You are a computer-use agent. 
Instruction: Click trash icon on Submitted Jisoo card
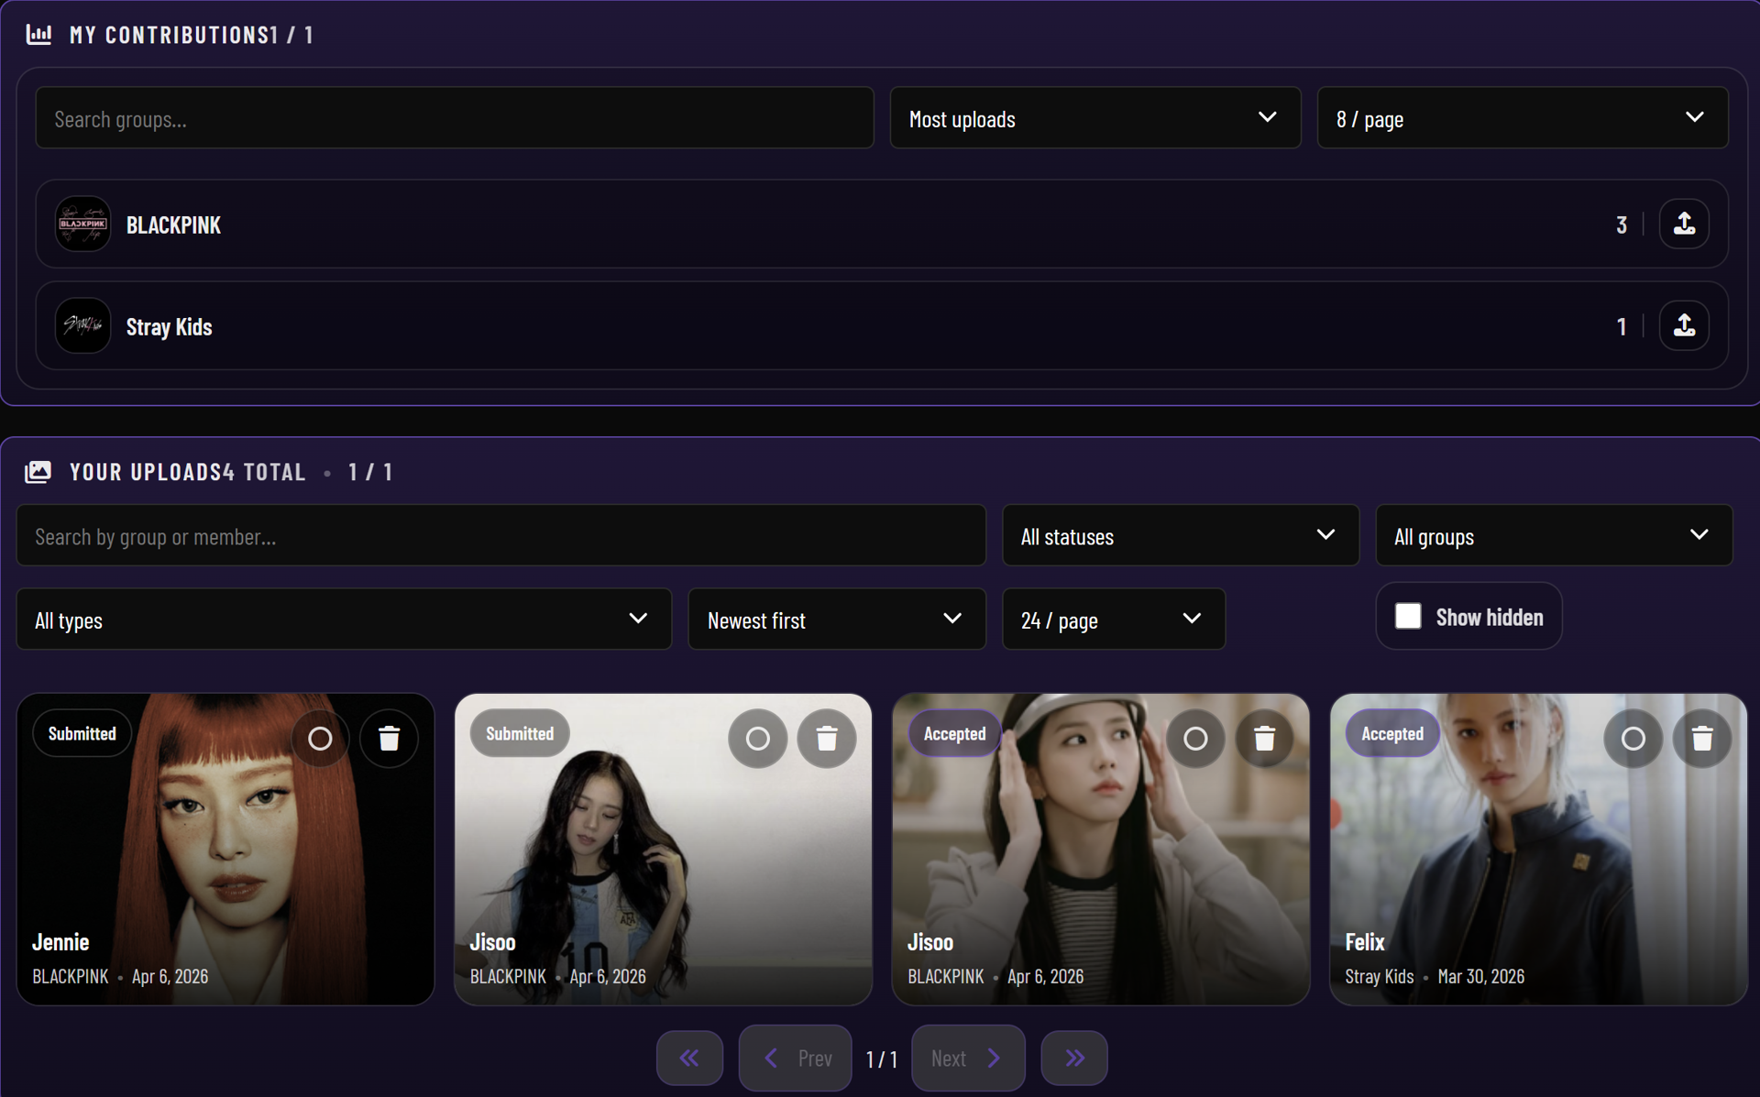(x=826, y=739)
